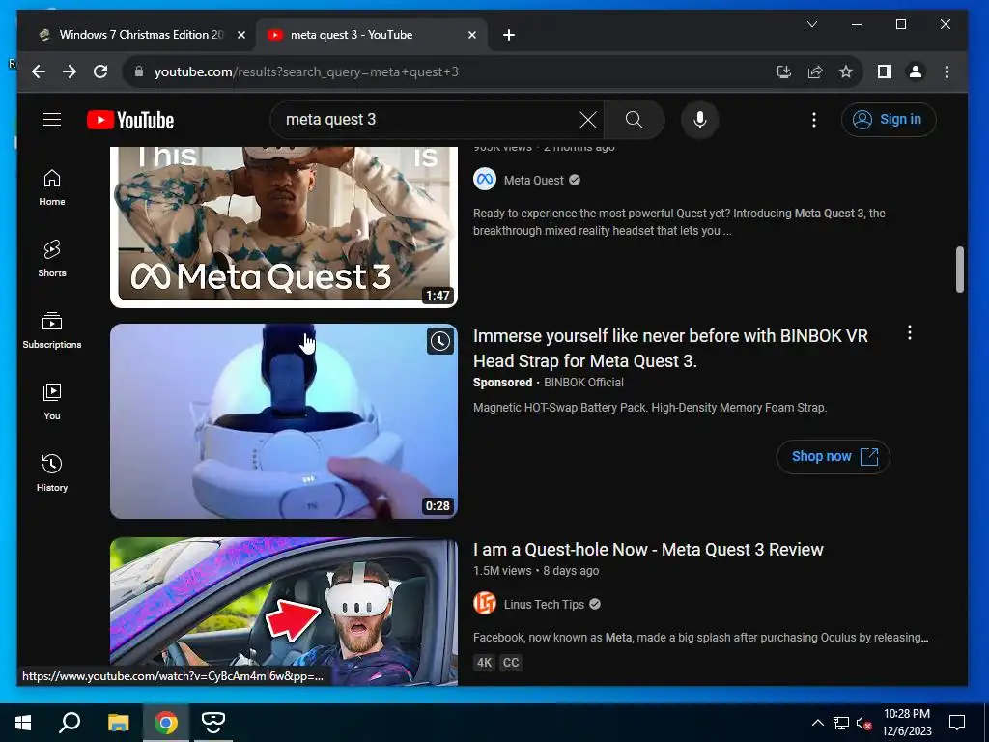The image size is (989, 742).
Task: Go back in browser history
Action: click(39, 71)
